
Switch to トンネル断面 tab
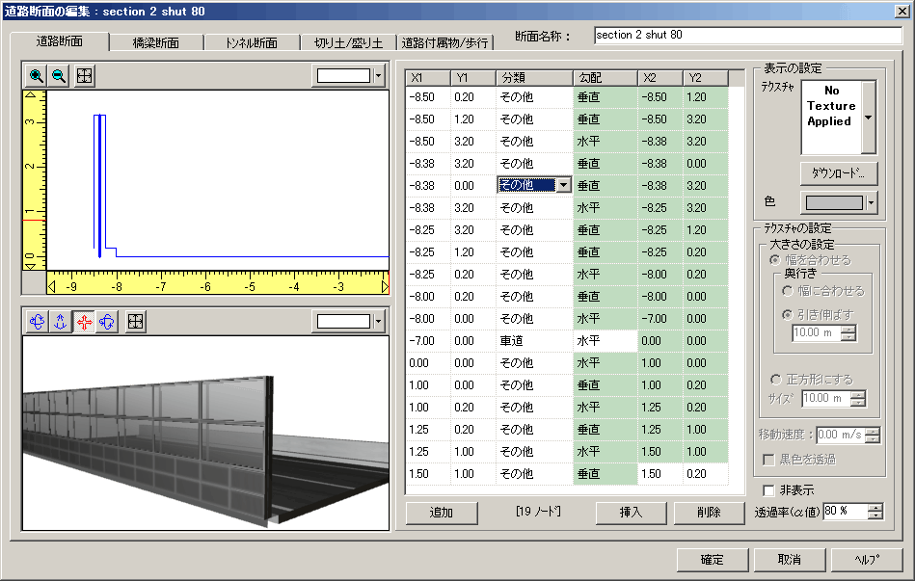[x=252, y=42]
